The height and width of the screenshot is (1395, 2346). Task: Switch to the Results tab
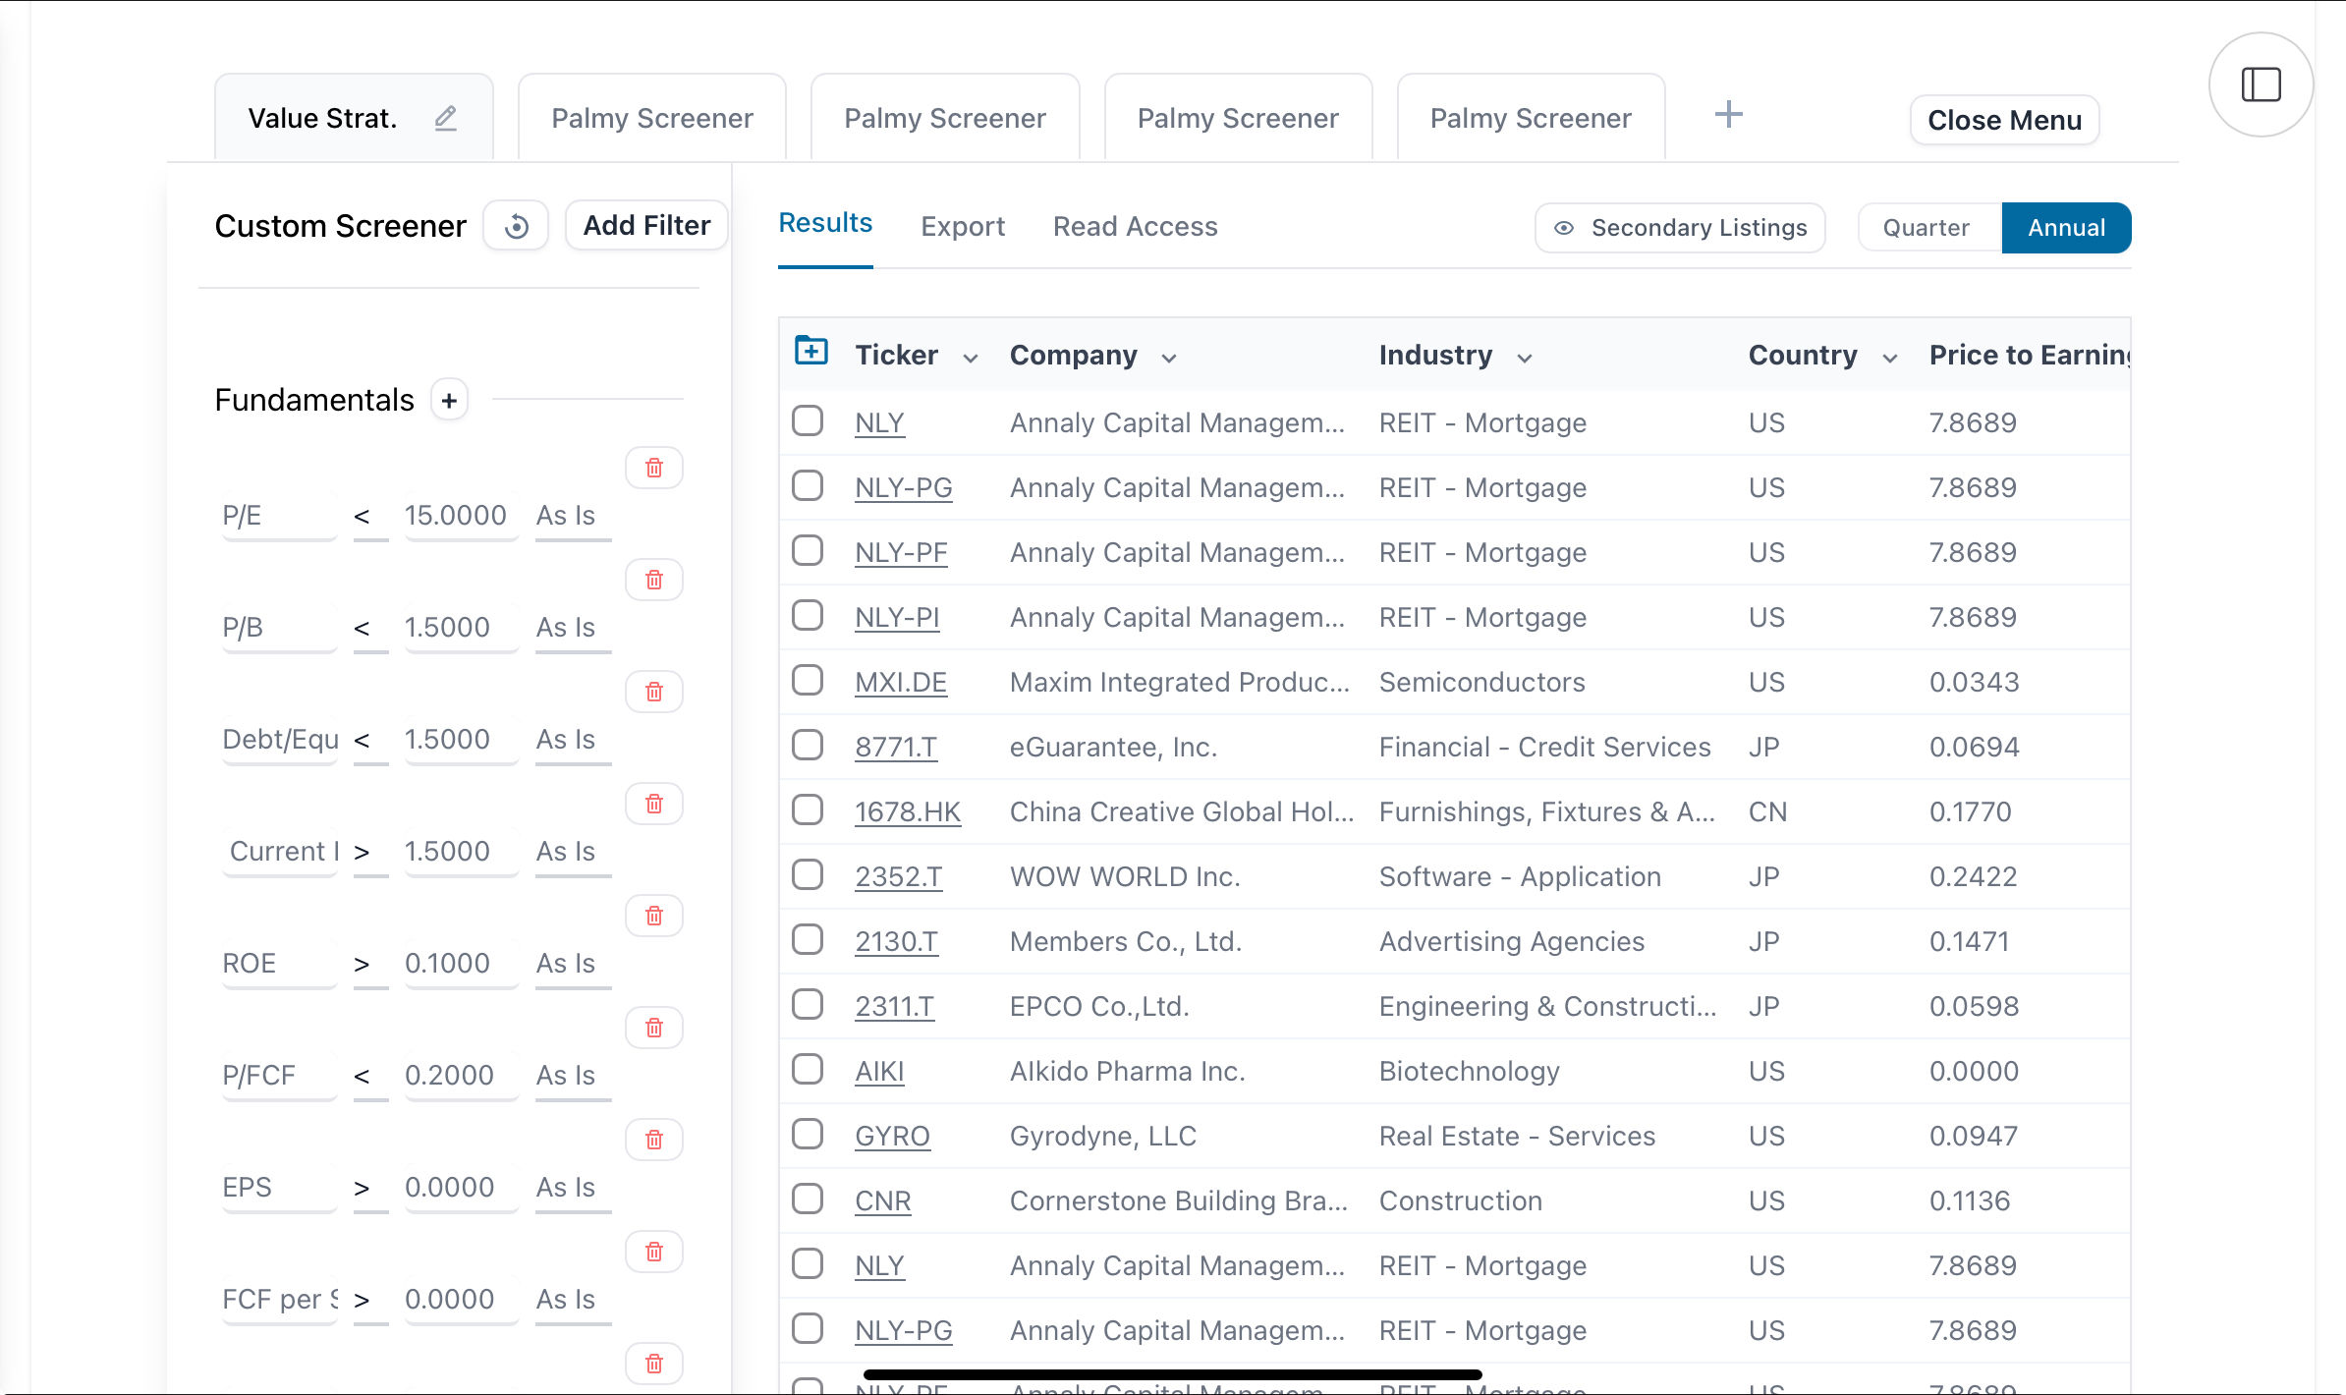coord(825,224)
